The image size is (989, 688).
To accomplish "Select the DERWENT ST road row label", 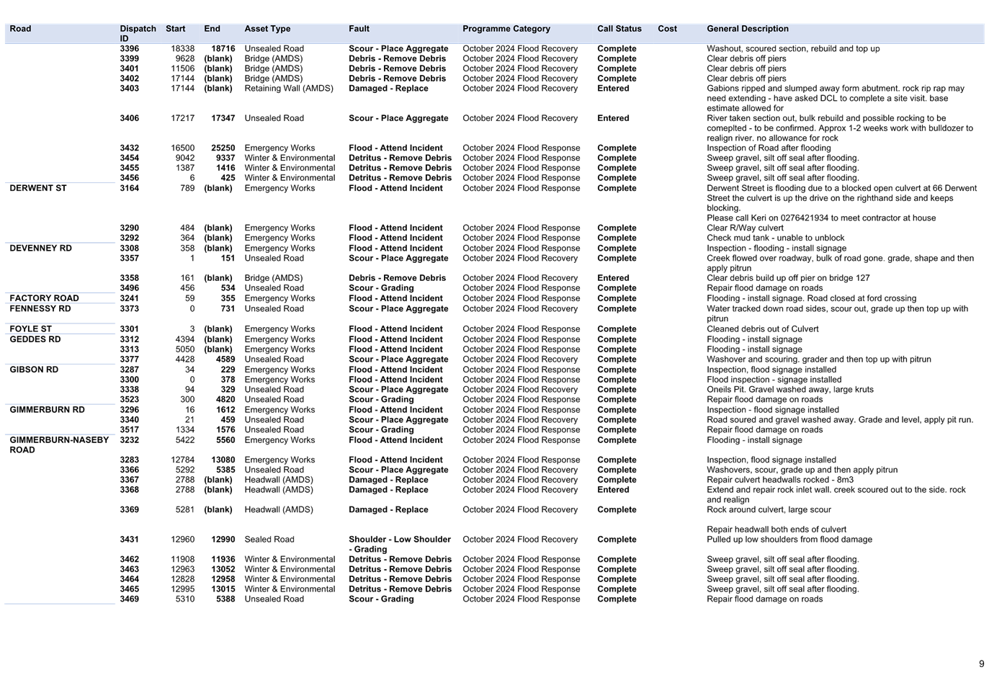I will click(x=37, y=188).
